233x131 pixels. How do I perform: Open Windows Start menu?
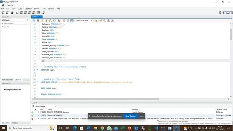tap(3, 128)
